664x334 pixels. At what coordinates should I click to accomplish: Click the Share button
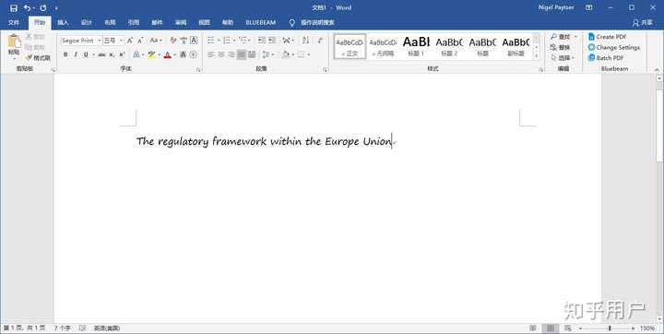(643, 22)
